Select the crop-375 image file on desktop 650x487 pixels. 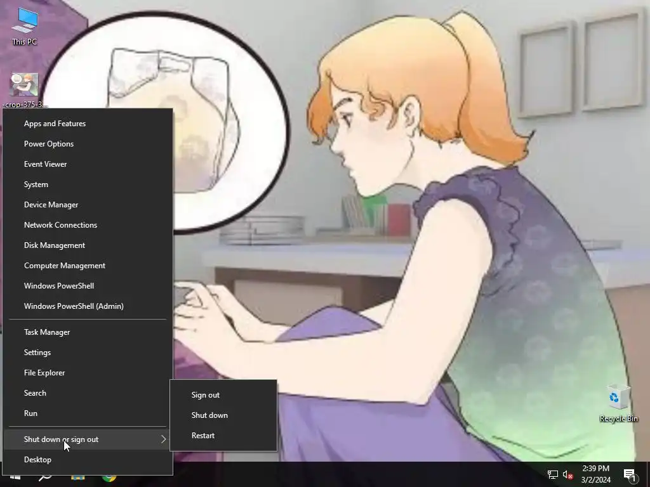(25, 90)
